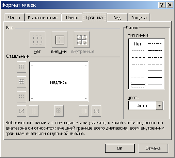Apply the no-border preset icon
The width and height of the screenshot is (175, 158).
[x=37, y=40]
